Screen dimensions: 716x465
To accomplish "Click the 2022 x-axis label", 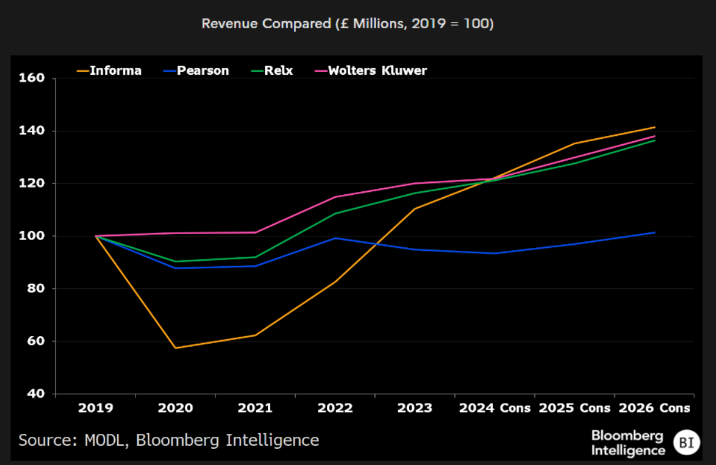I will pyautogui.click(x=336, y=408).
